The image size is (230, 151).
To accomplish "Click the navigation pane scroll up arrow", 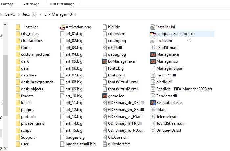I will (5, 25).
